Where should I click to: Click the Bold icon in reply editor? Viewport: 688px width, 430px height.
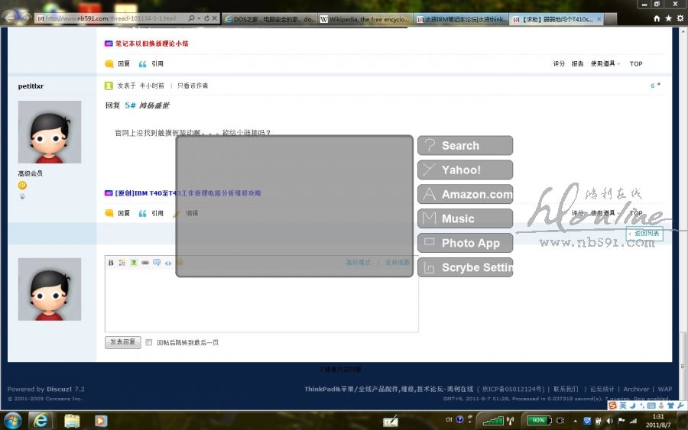(111, 263)
